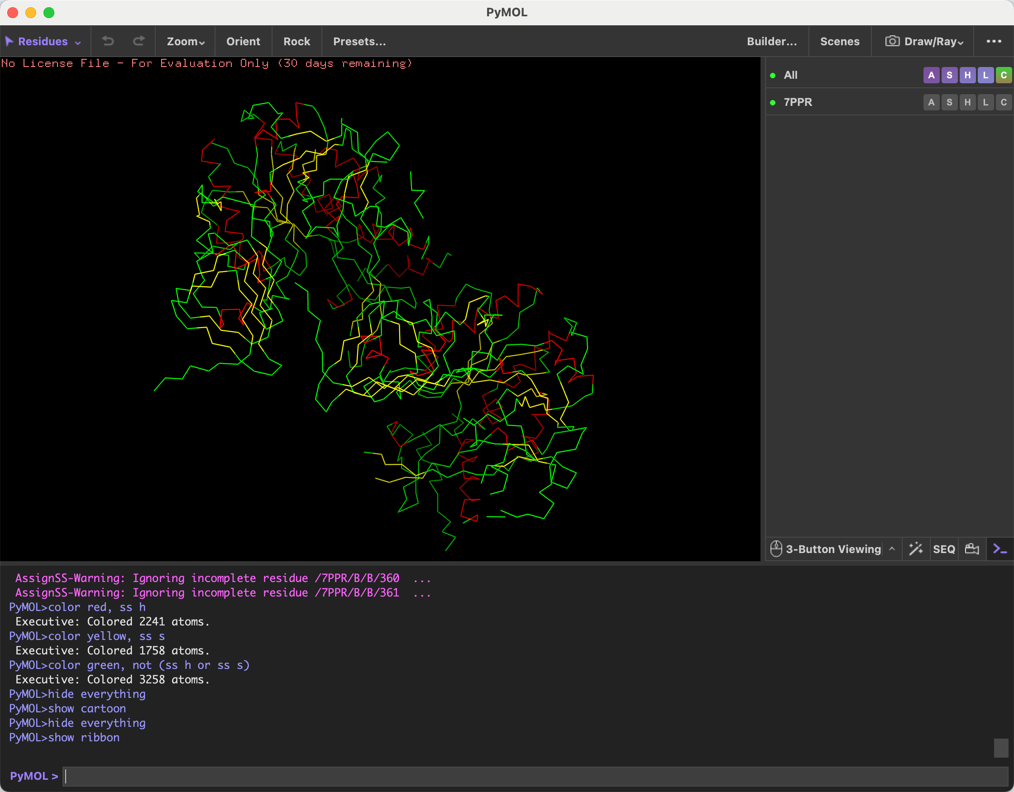This screenshot has height=792, width=1014.
Task: Click the mouse mode icon
Action: pyautogui.click(x=776, y=549)
